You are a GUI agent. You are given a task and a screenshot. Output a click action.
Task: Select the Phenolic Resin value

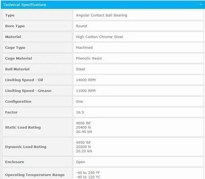pyautogui.click(x=89, y=58)
